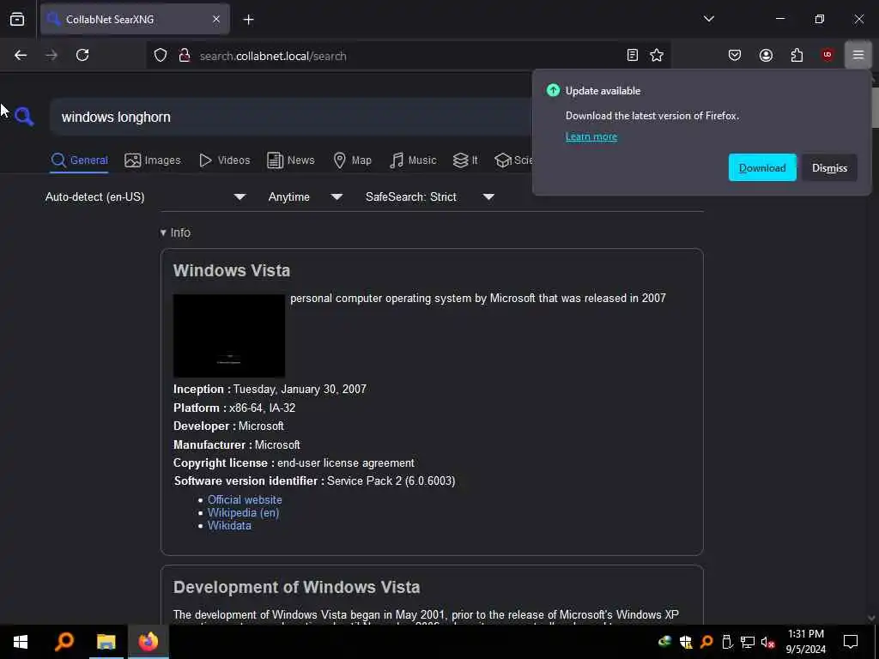Screen dimensions: 879x659
Task: Click the orange magnifier system tray icon
Action: click(706, 642)
